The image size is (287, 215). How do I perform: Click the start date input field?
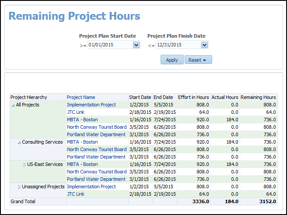pos(110,45)
